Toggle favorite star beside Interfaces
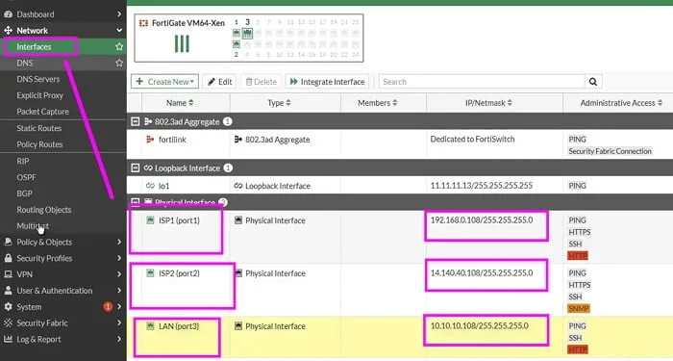673x361 pixels. point(119,46)
